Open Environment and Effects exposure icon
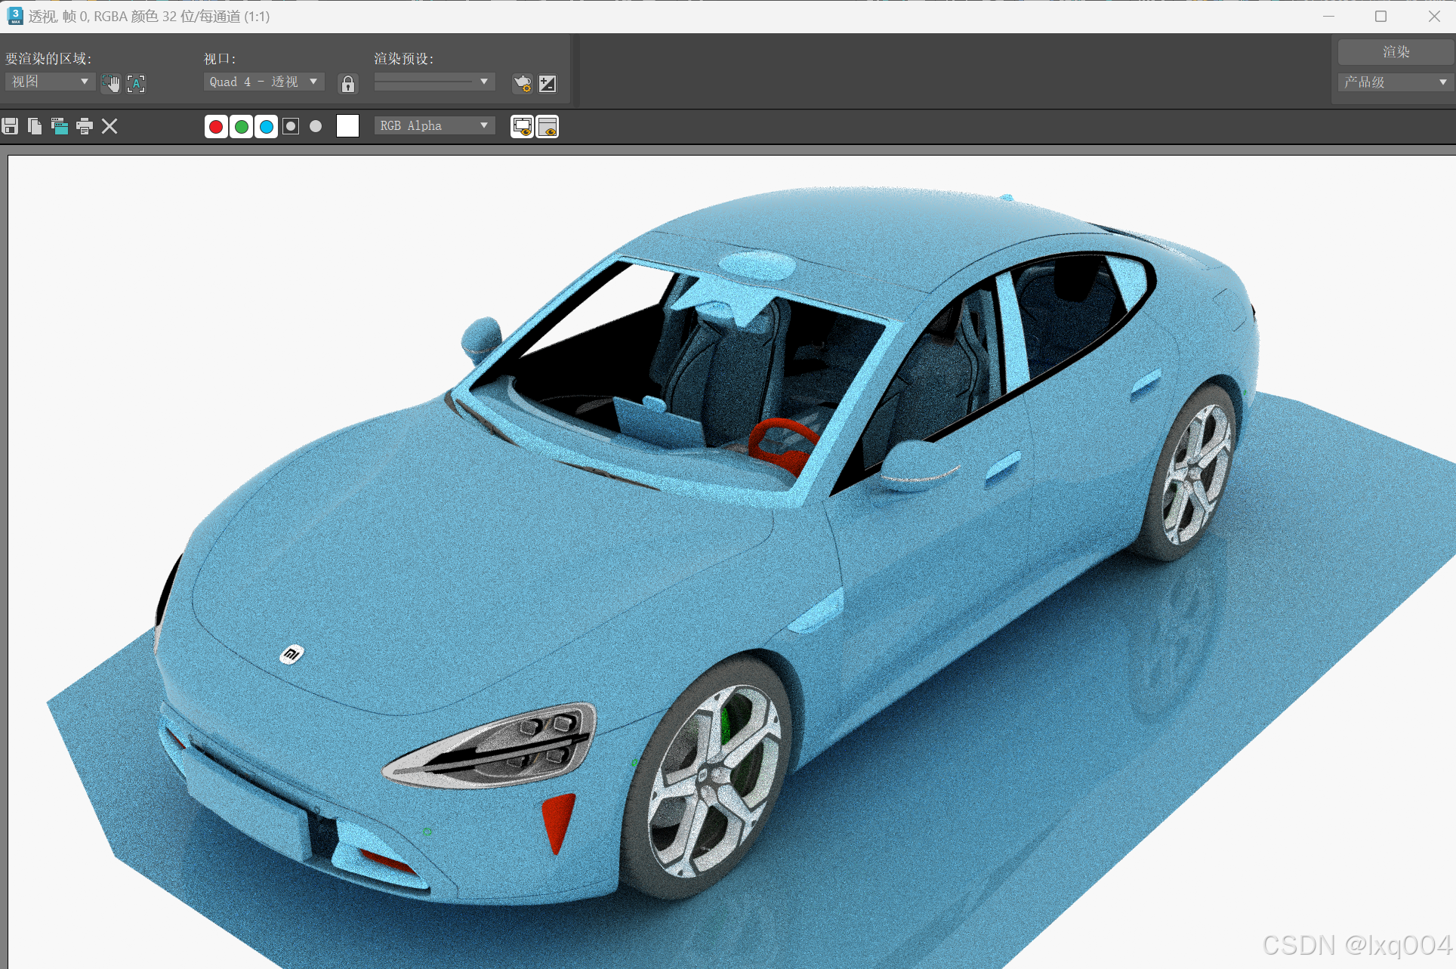1456x969 pixels. [x=548, y=83]
